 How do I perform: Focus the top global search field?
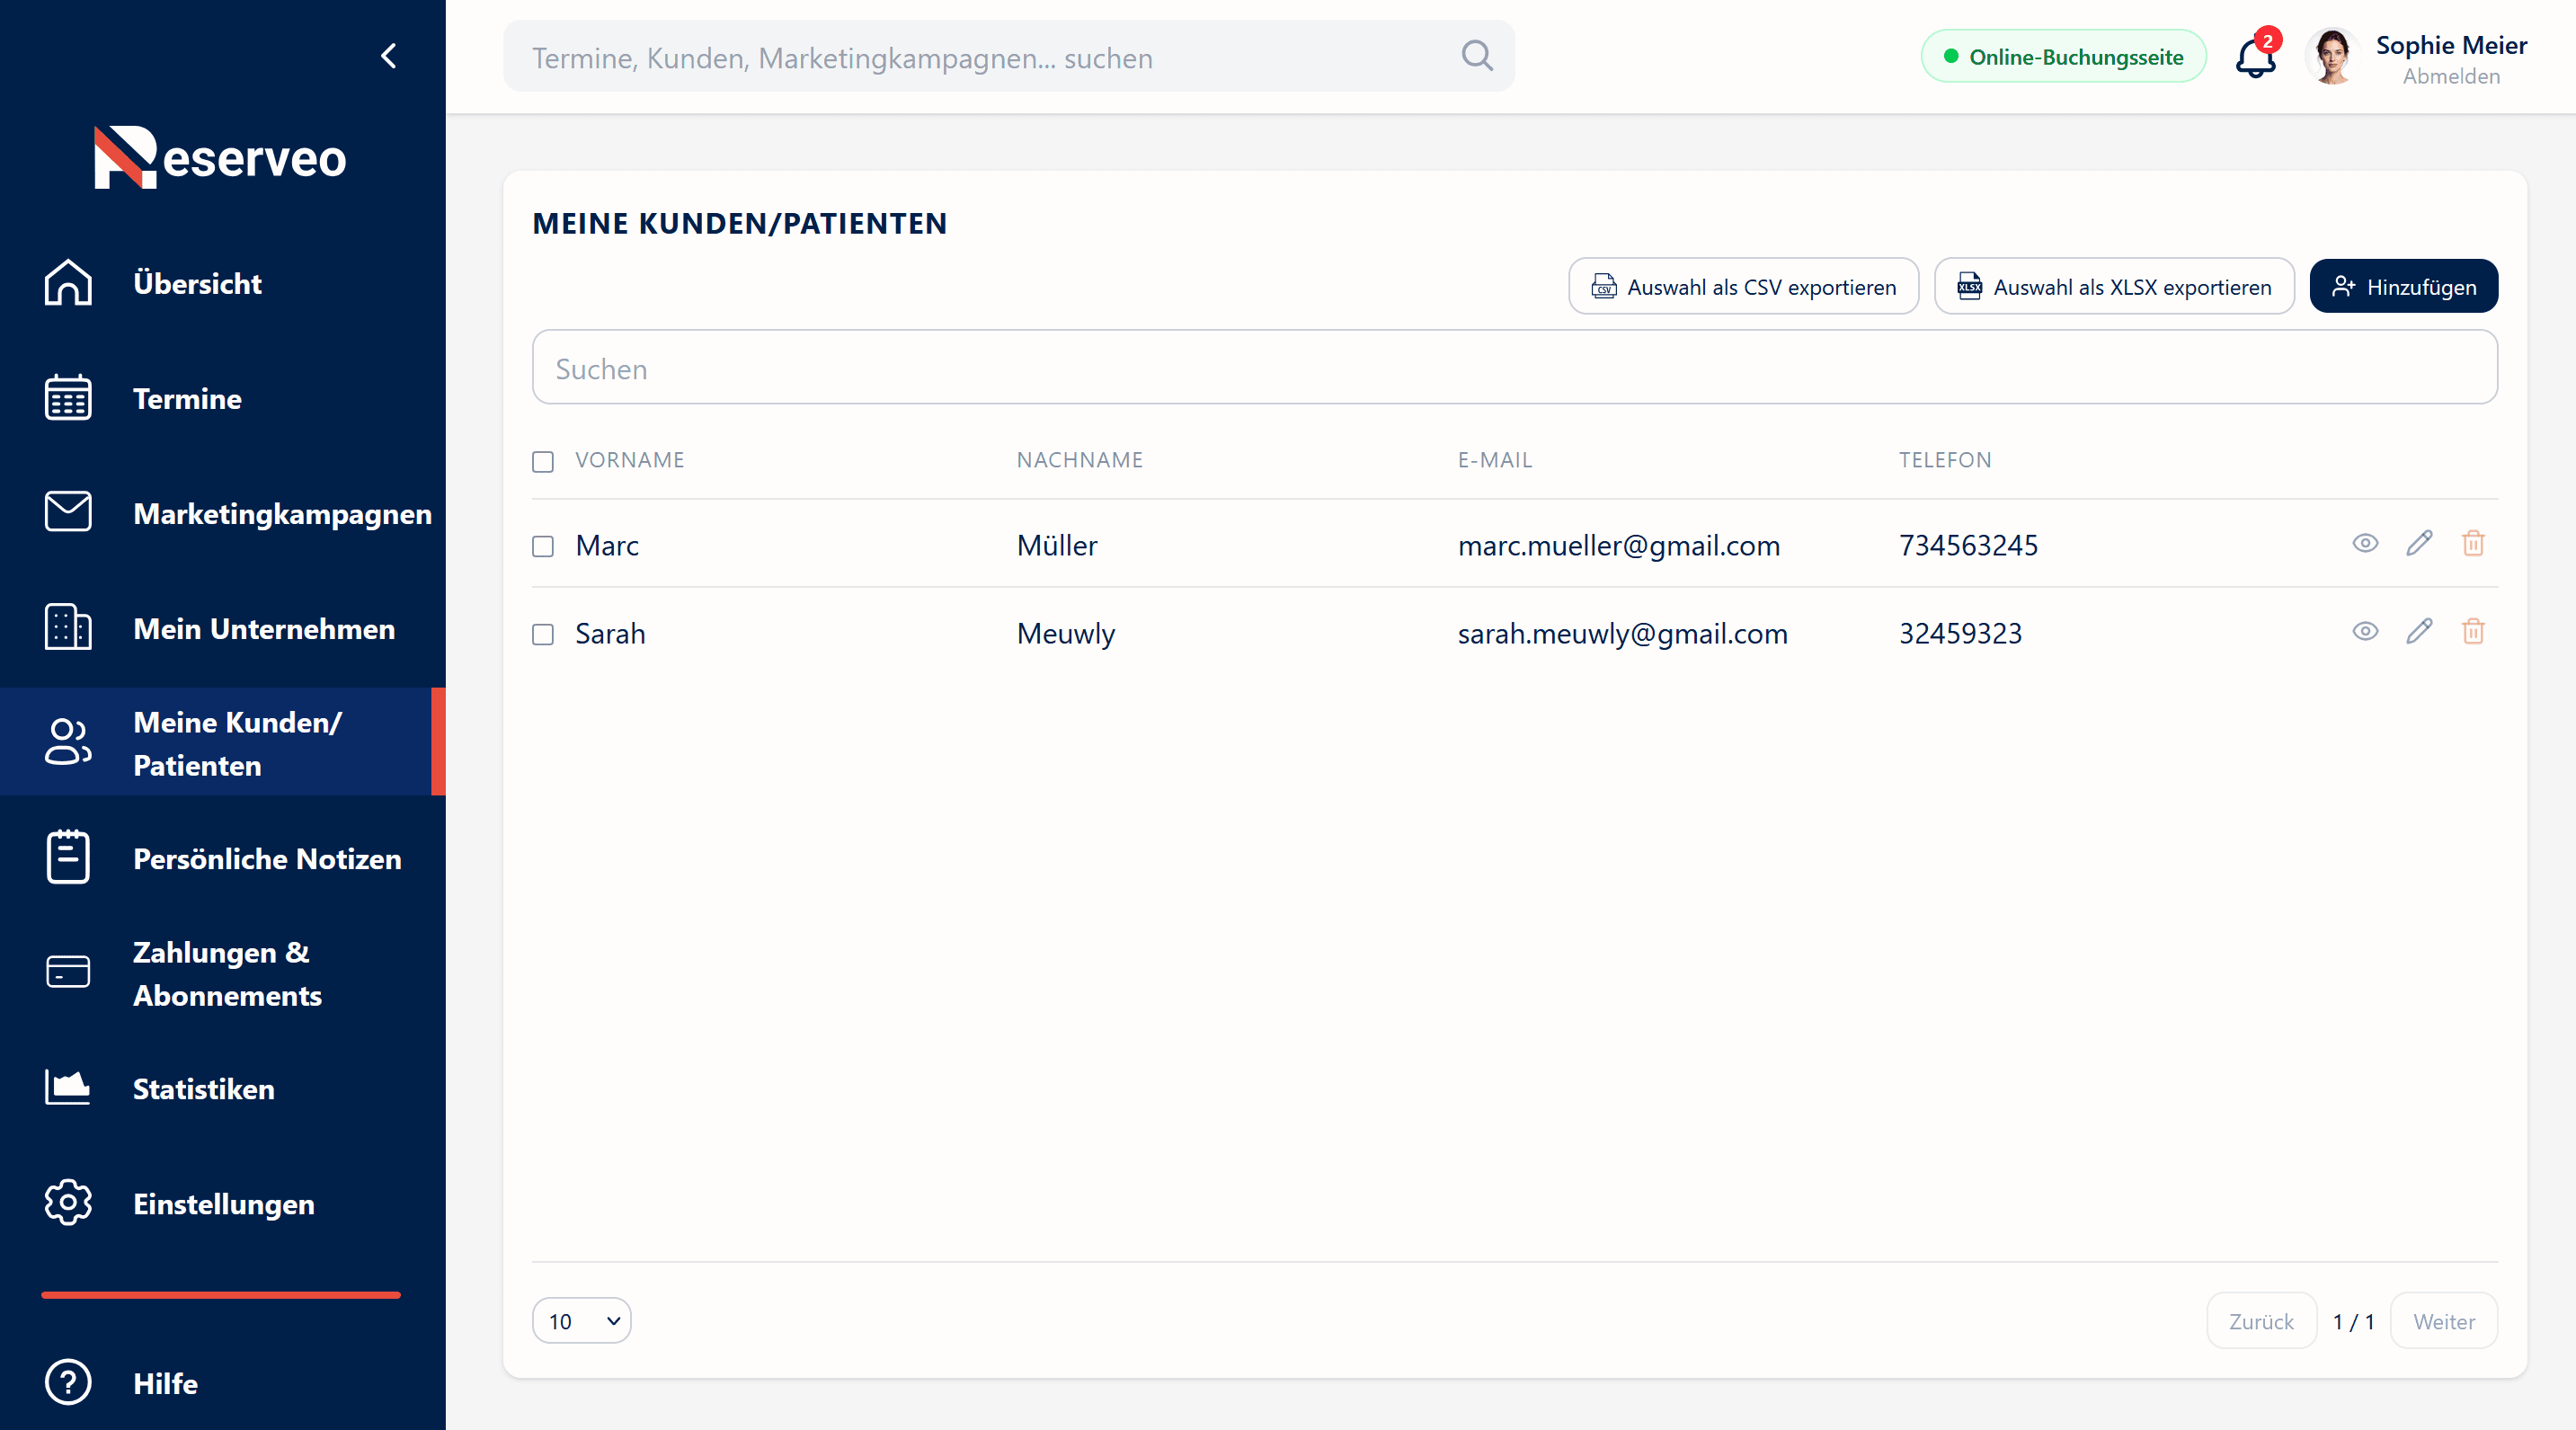1008,57
